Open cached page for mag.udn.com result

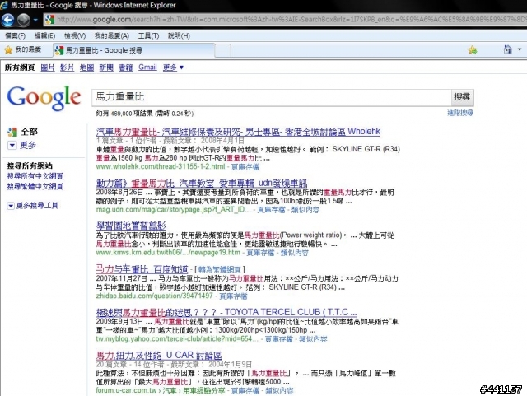pyautogui.click(x=271, y=210)
